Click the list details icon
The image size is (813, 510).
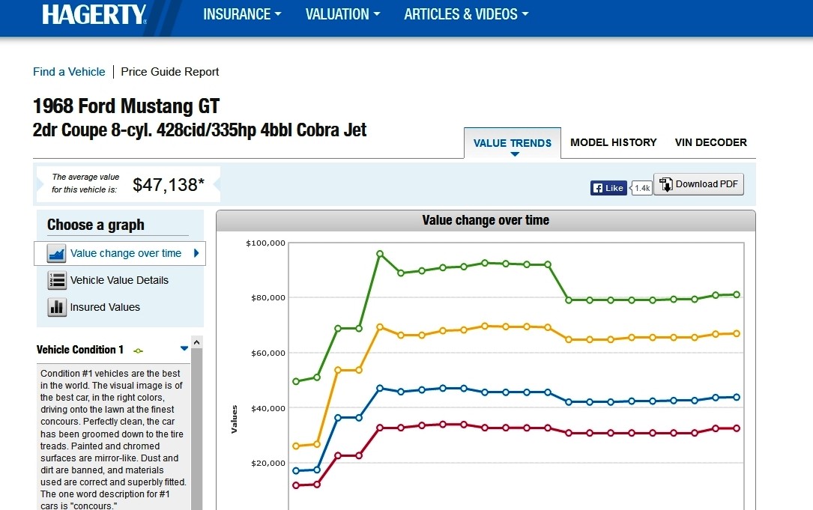[56, 280]
